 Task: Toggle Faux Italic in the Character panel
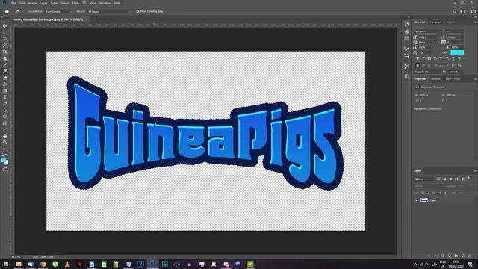click(x=423, y=58)
